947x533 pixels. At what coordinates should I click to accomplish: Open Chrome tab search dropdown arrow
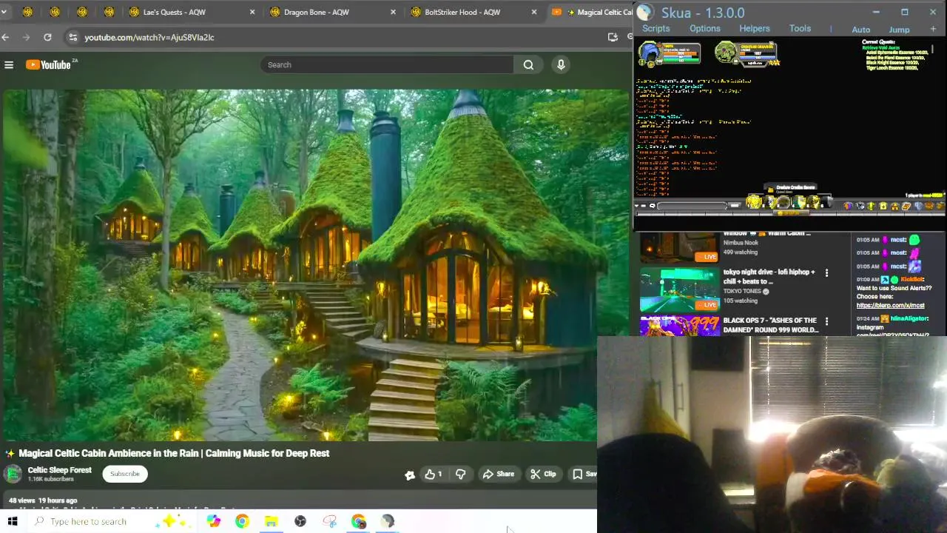(x=4, y=12)
